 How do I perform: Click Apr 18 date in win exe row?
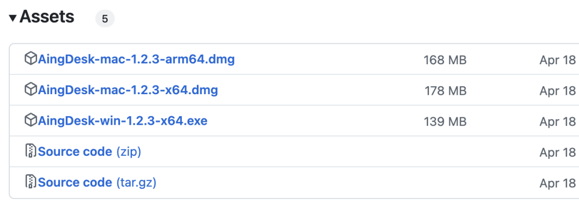click(x=558, y=121)
